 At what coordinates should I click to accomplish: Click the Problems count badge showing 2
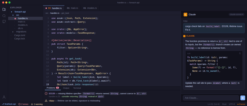[58, 88]
